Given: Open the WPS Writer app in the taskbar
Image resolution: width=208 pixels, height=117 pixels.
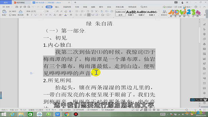Looking at the screenshot, I should click(x=57, y=114).
